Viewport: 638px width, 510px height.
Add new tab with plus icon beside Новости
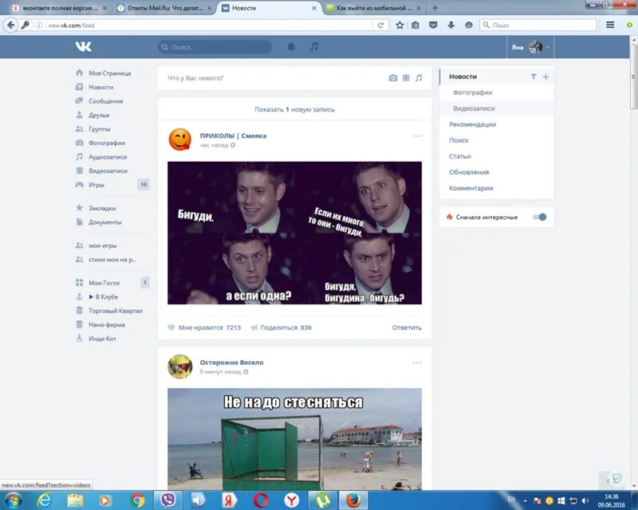tap(545, 76)
